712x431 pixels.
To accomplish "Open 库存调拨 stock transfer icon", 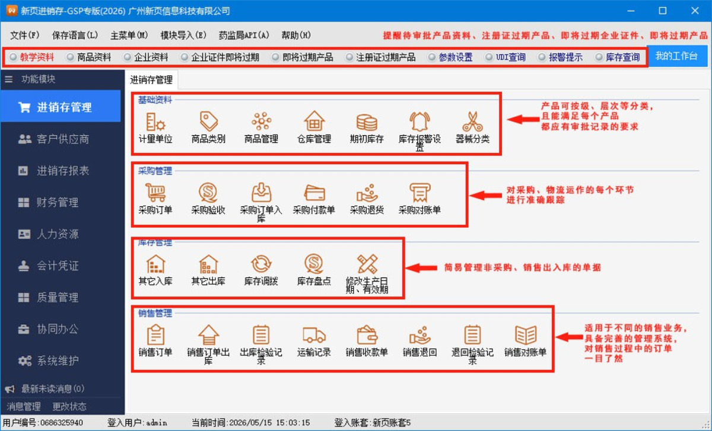I will coord(261,264).
